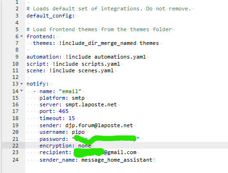Screen dimensions: 228x173
Task: Collapse the notify block fold arrow
Action: [22, 84]
